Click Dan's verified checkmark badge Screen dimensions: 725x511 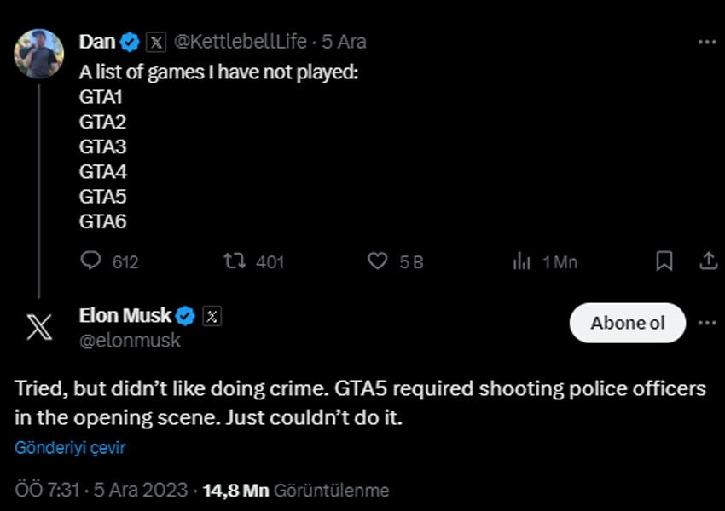(x=130, y=39)
